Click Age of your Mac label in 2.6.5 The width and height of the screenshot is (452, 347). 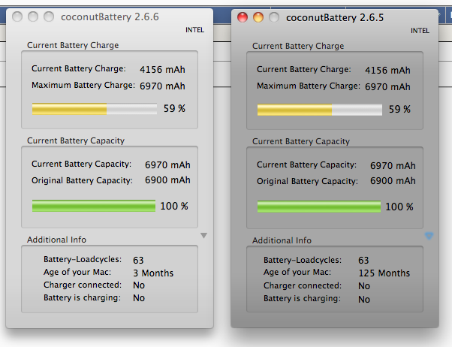pyautogui.click(x=297, y=273)
